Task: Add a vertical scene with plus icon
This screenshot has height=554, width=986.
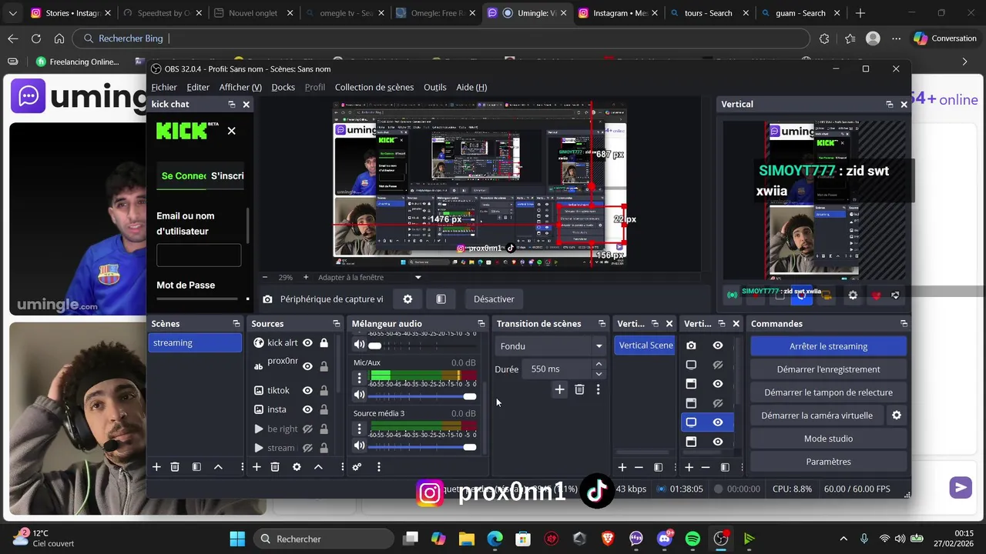Action: [x=622, y=467]
